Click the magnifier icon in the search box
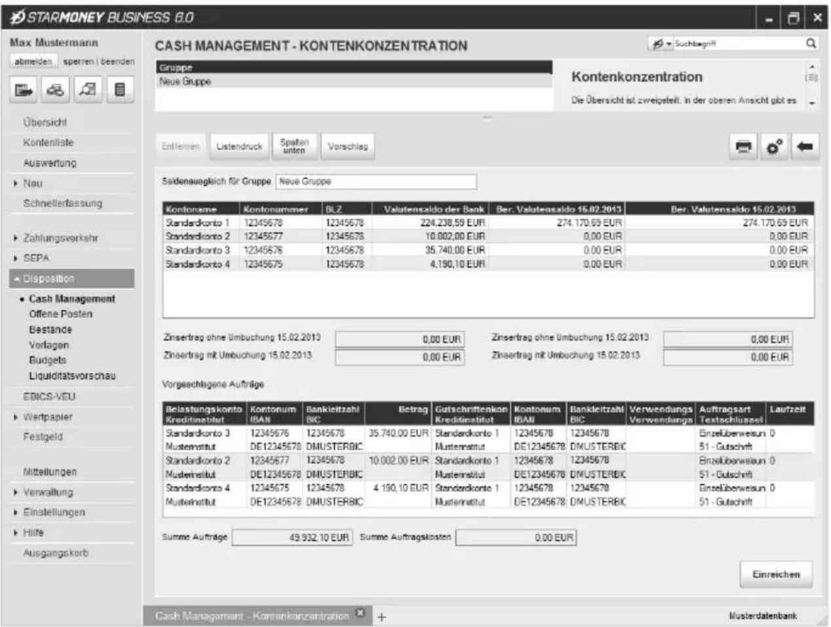This screenshot has height=627, width=831. click(x=811, y=44)
